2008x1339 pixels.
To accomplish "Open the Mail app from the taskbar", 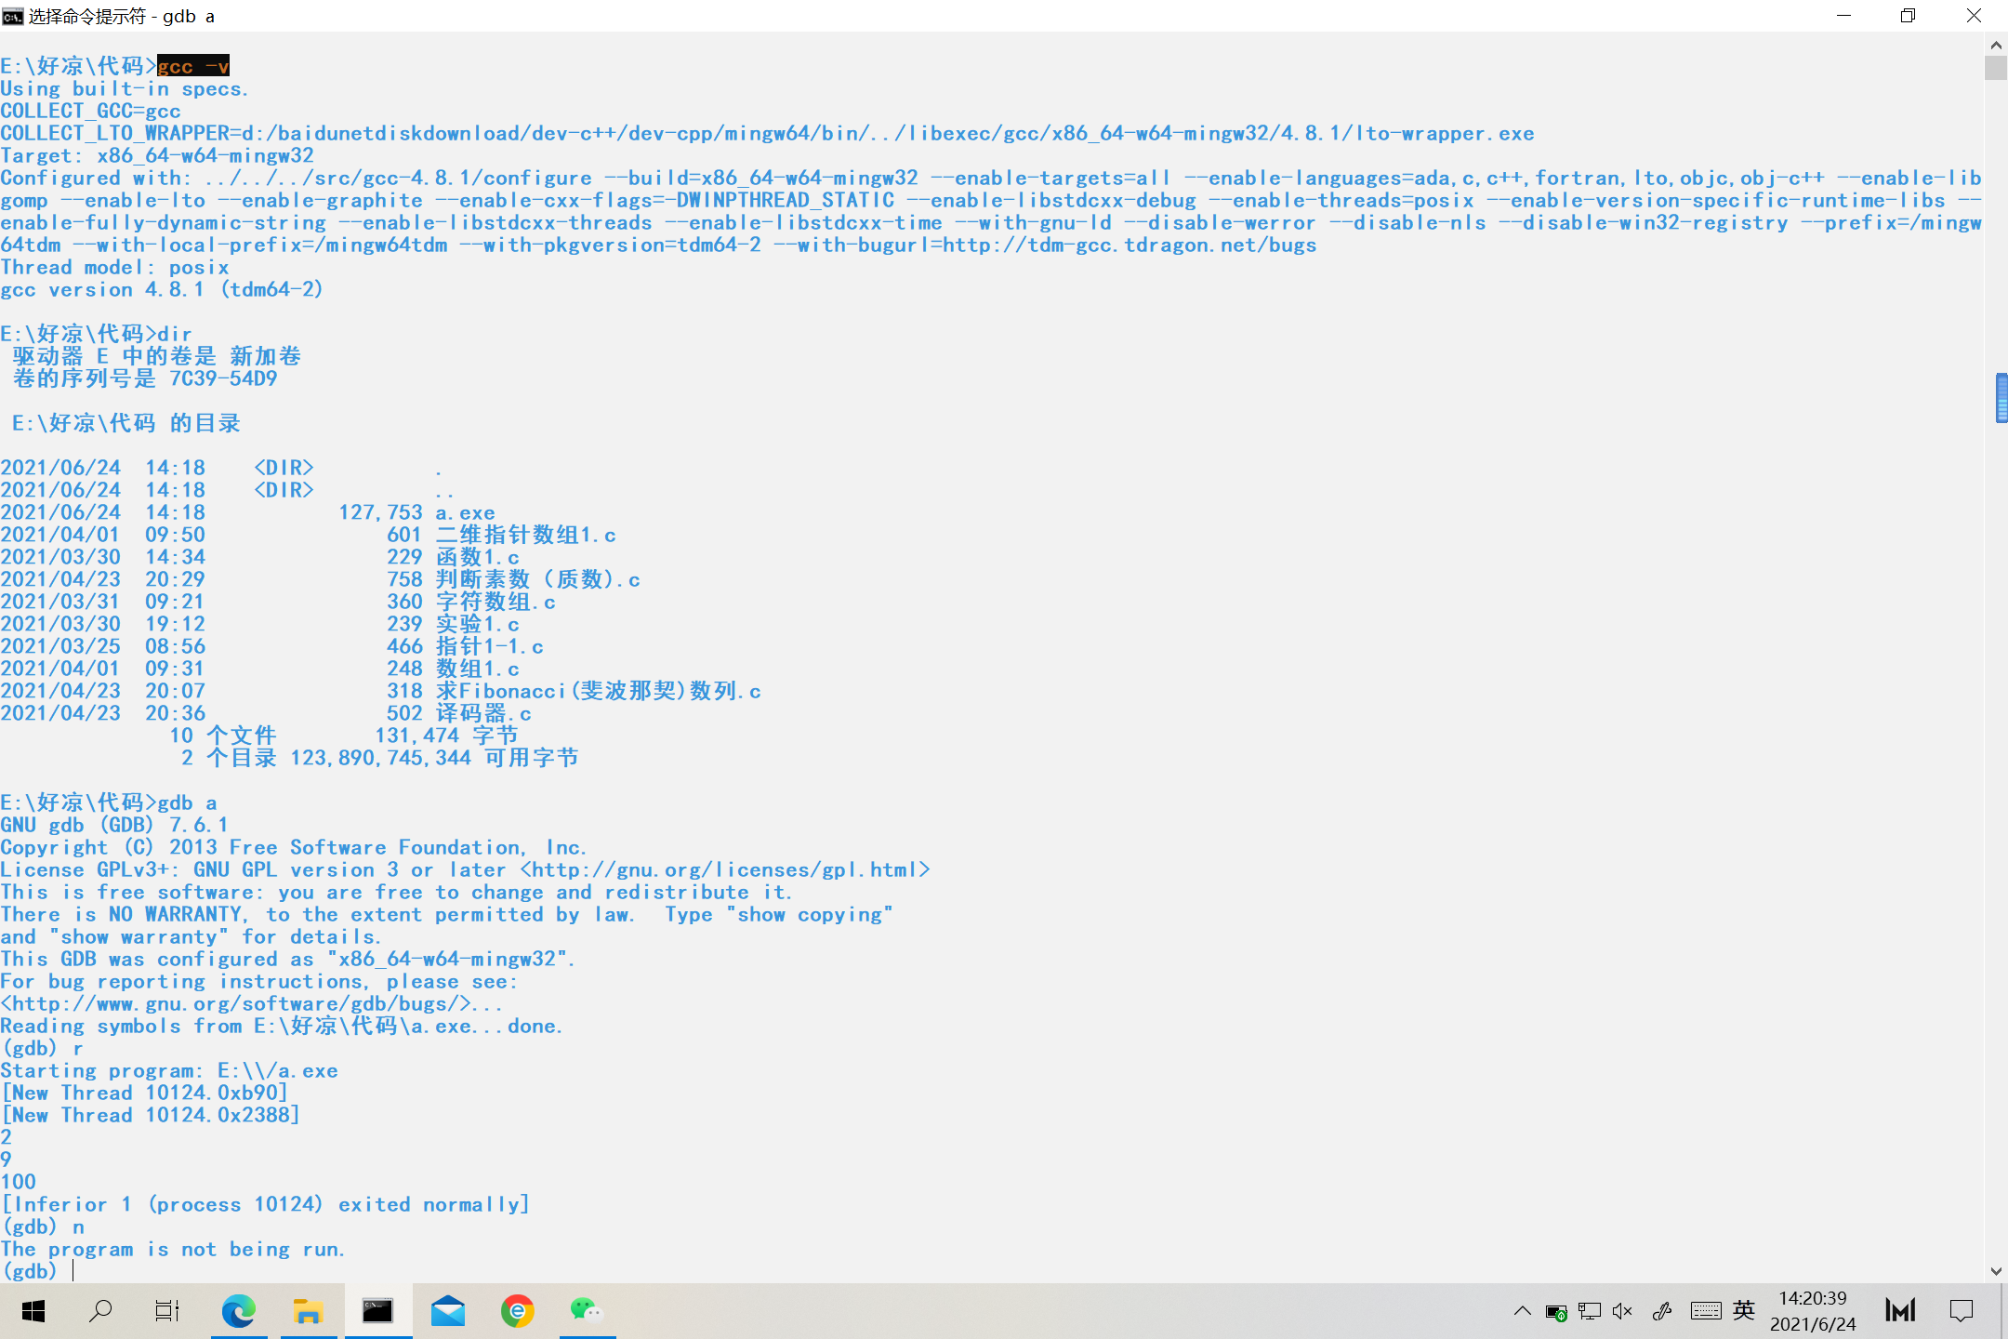I will tap(447, 1311).
